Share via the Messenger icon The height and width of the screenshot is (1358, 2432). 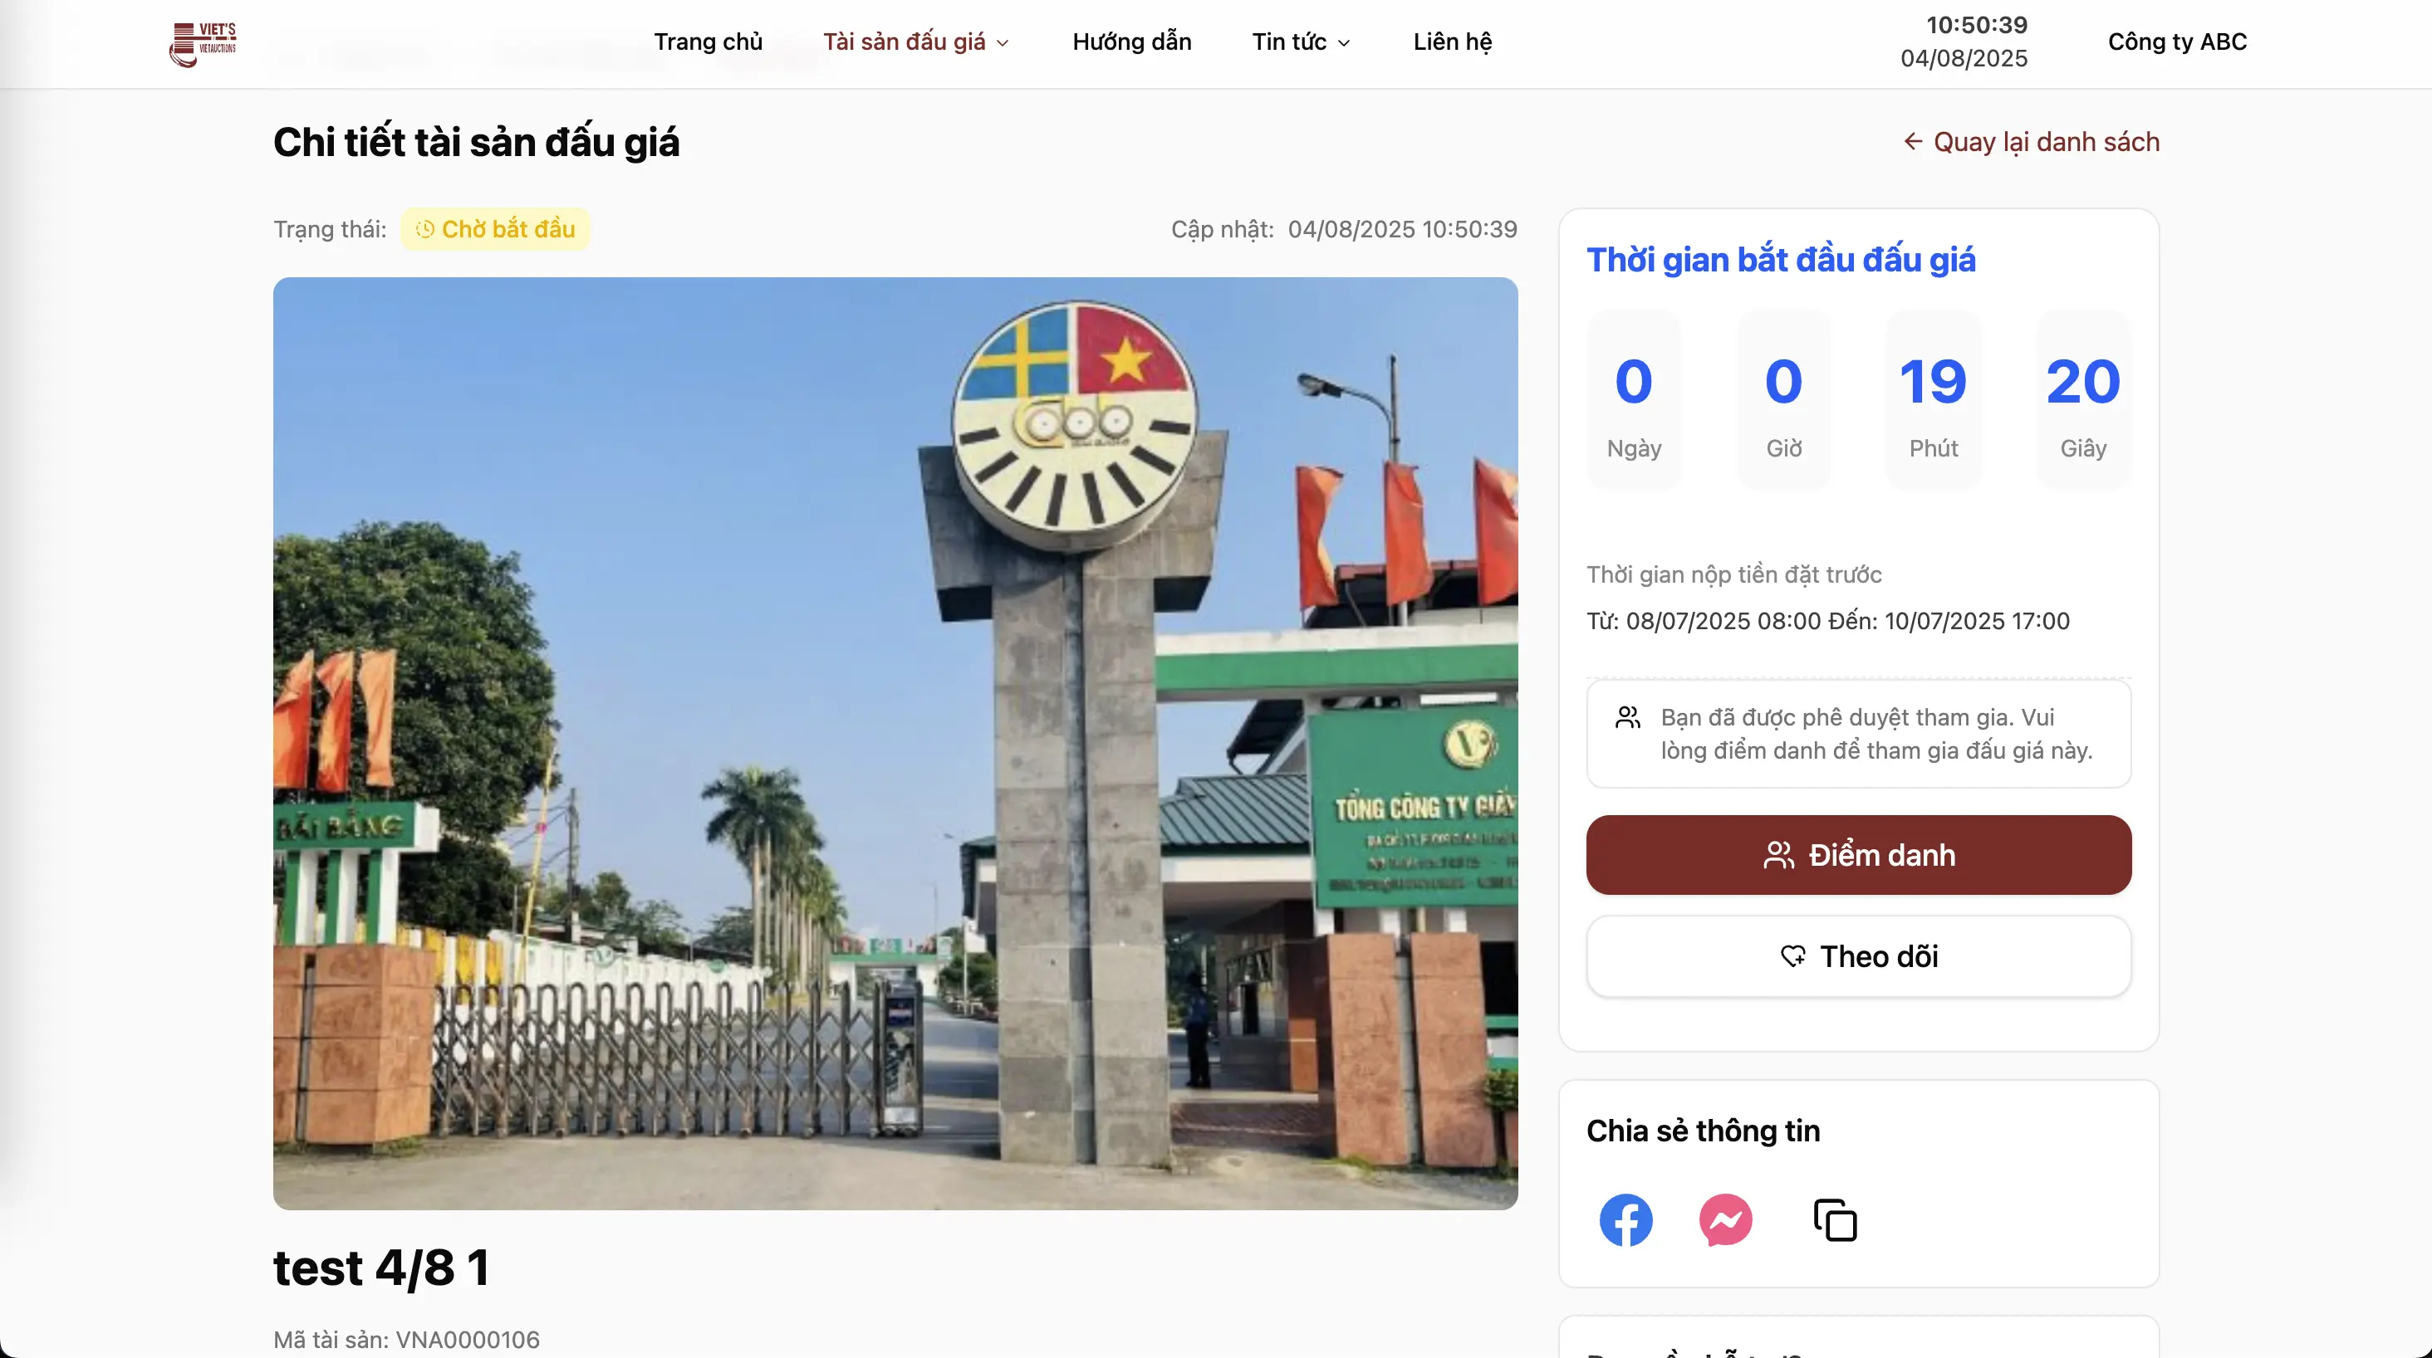(1726, 1220)
